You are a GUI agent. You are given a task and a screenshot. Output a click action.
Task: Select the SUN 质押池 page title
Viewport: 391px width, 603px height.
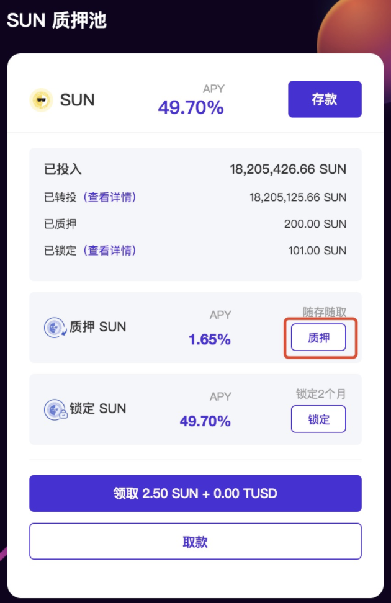coord(56,20)
